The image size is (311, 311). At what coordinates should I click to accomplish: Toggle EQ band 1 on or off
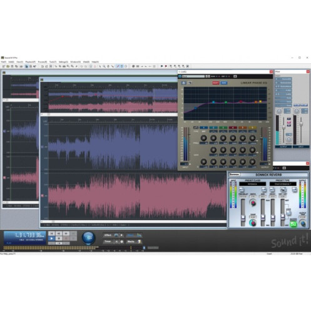point(203,128)
